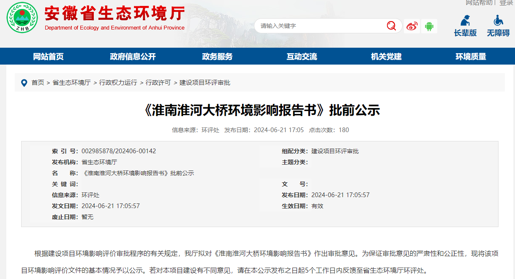Open the 机关党建 nav tab
The image size is (515, 279).
tap(387, 57)
